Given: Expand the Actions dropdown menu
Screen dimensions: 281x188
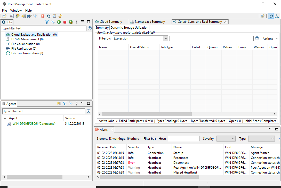Looking at the screenshot, I should coord(270,38).
